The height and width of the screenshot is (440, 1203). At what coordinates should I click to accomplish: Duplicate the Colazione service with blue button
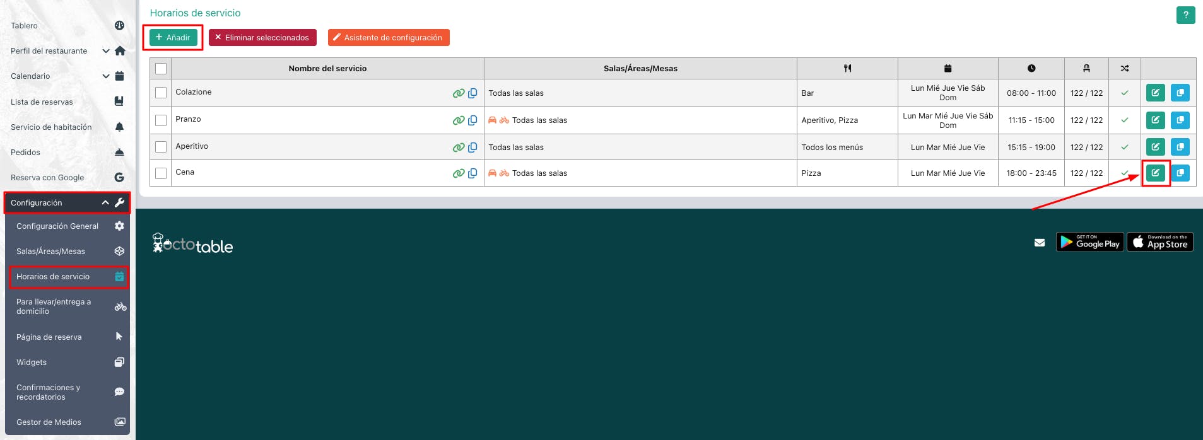1180,93
